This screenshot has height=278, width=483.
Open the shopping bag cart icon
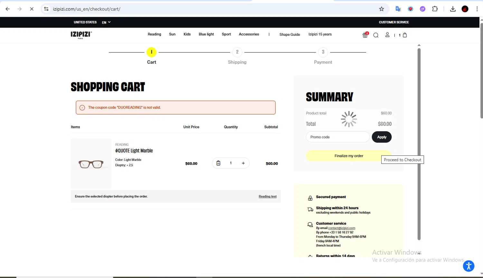(405, 35)
